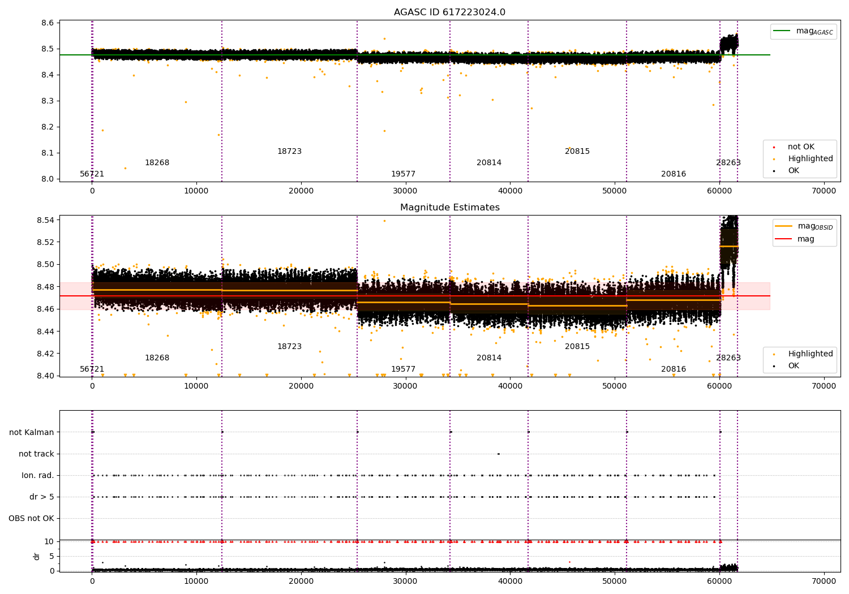
Task: Click x-axis tick 50000 of Magnitude Estimates panel
Action: [615, 386]
